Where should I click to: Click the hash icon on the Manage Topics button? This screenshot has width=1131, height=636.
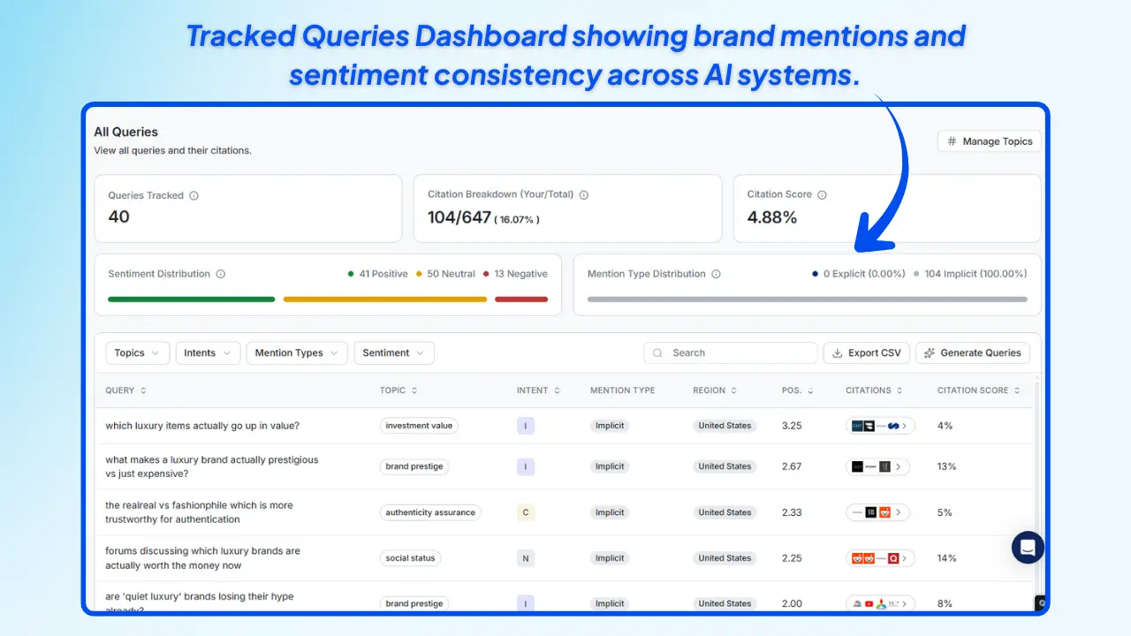tap(952, 141)
